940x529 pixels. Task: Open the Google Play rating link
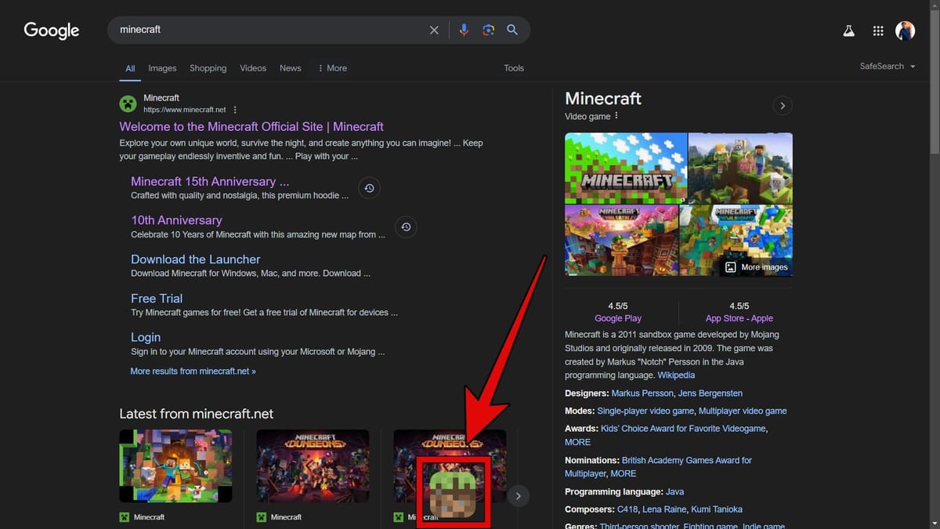coord(618,319)
